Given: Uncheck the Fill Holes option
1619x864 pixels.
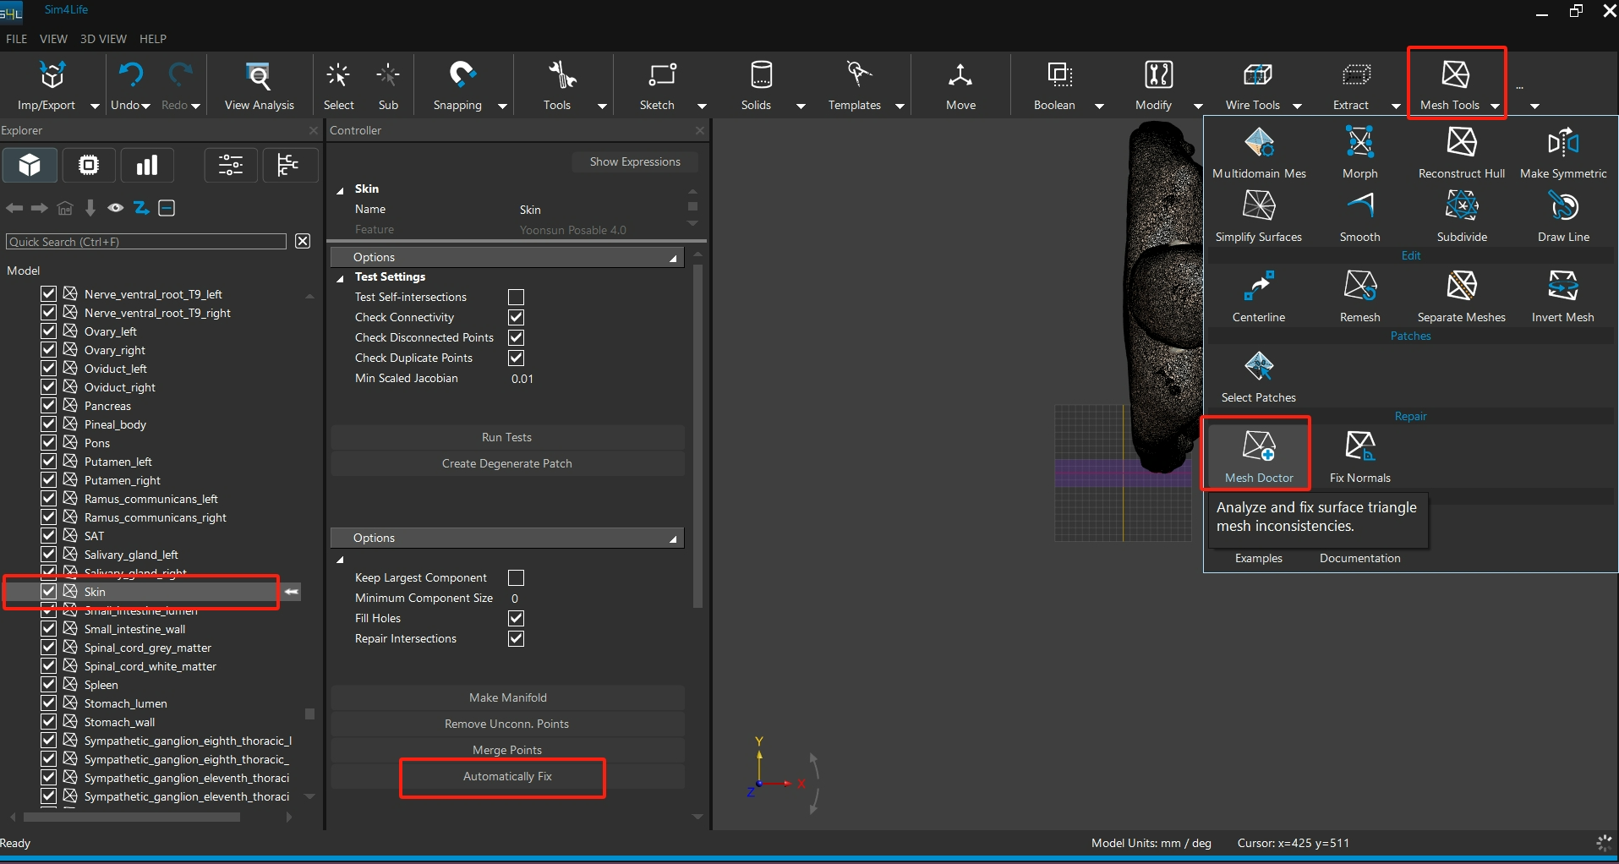Looking at the screenshot, I should 516,619.
